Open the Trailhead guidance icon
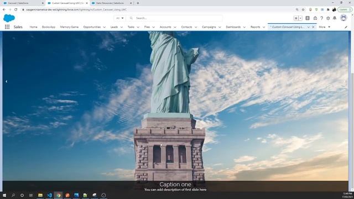The height and width of the screenshot is (199, 354). point(315,18)
